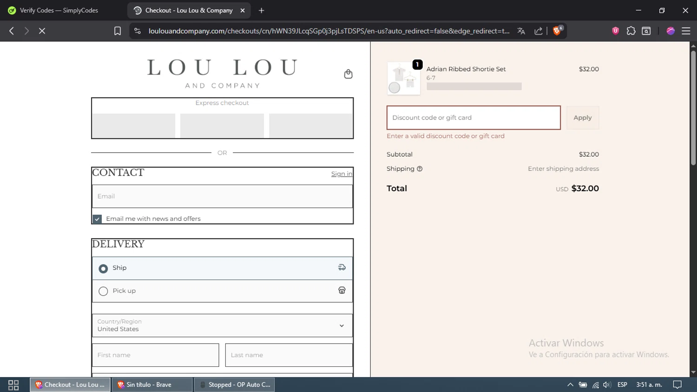Click the page vertical scrollbar thumb

[x=693, y=108]
